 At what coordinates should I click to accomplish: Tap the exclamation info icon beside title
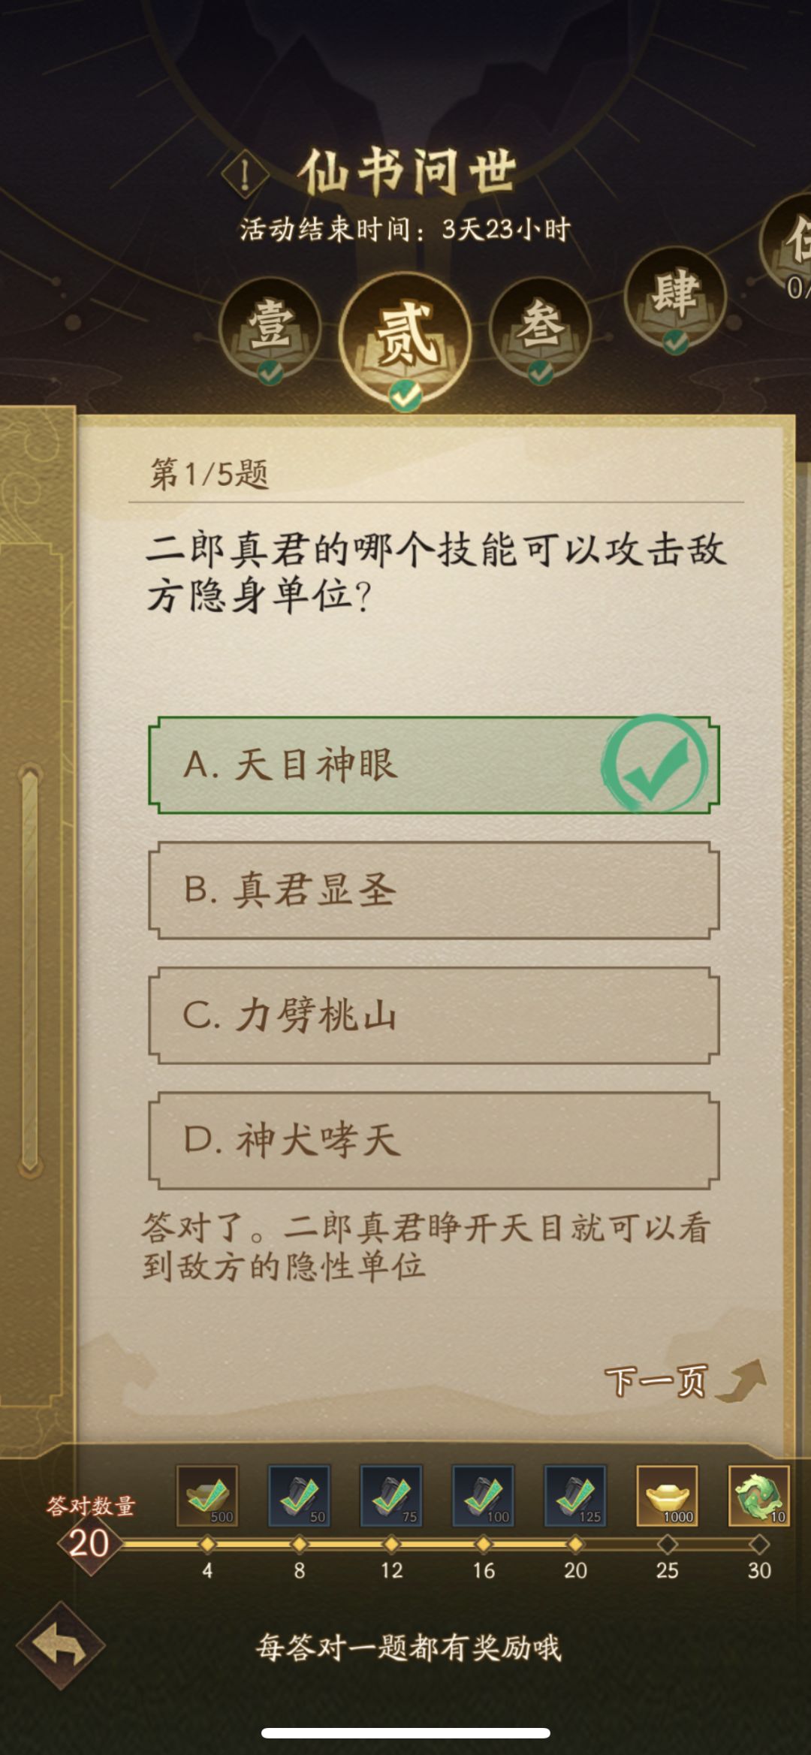[245, 175]
